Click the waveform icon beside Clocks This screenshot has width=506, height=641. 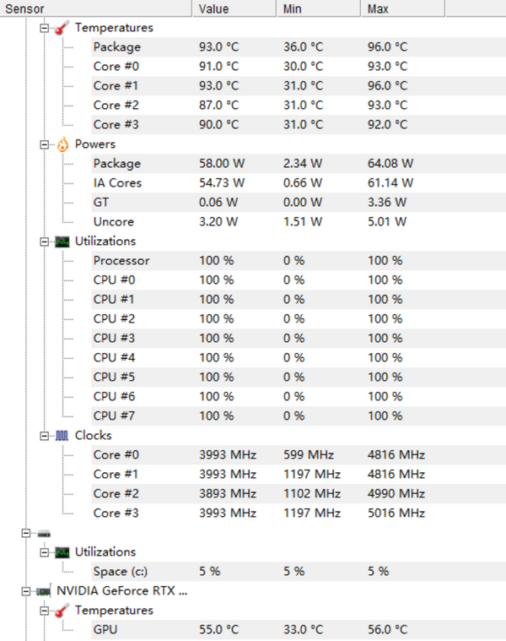pos(62,436)
